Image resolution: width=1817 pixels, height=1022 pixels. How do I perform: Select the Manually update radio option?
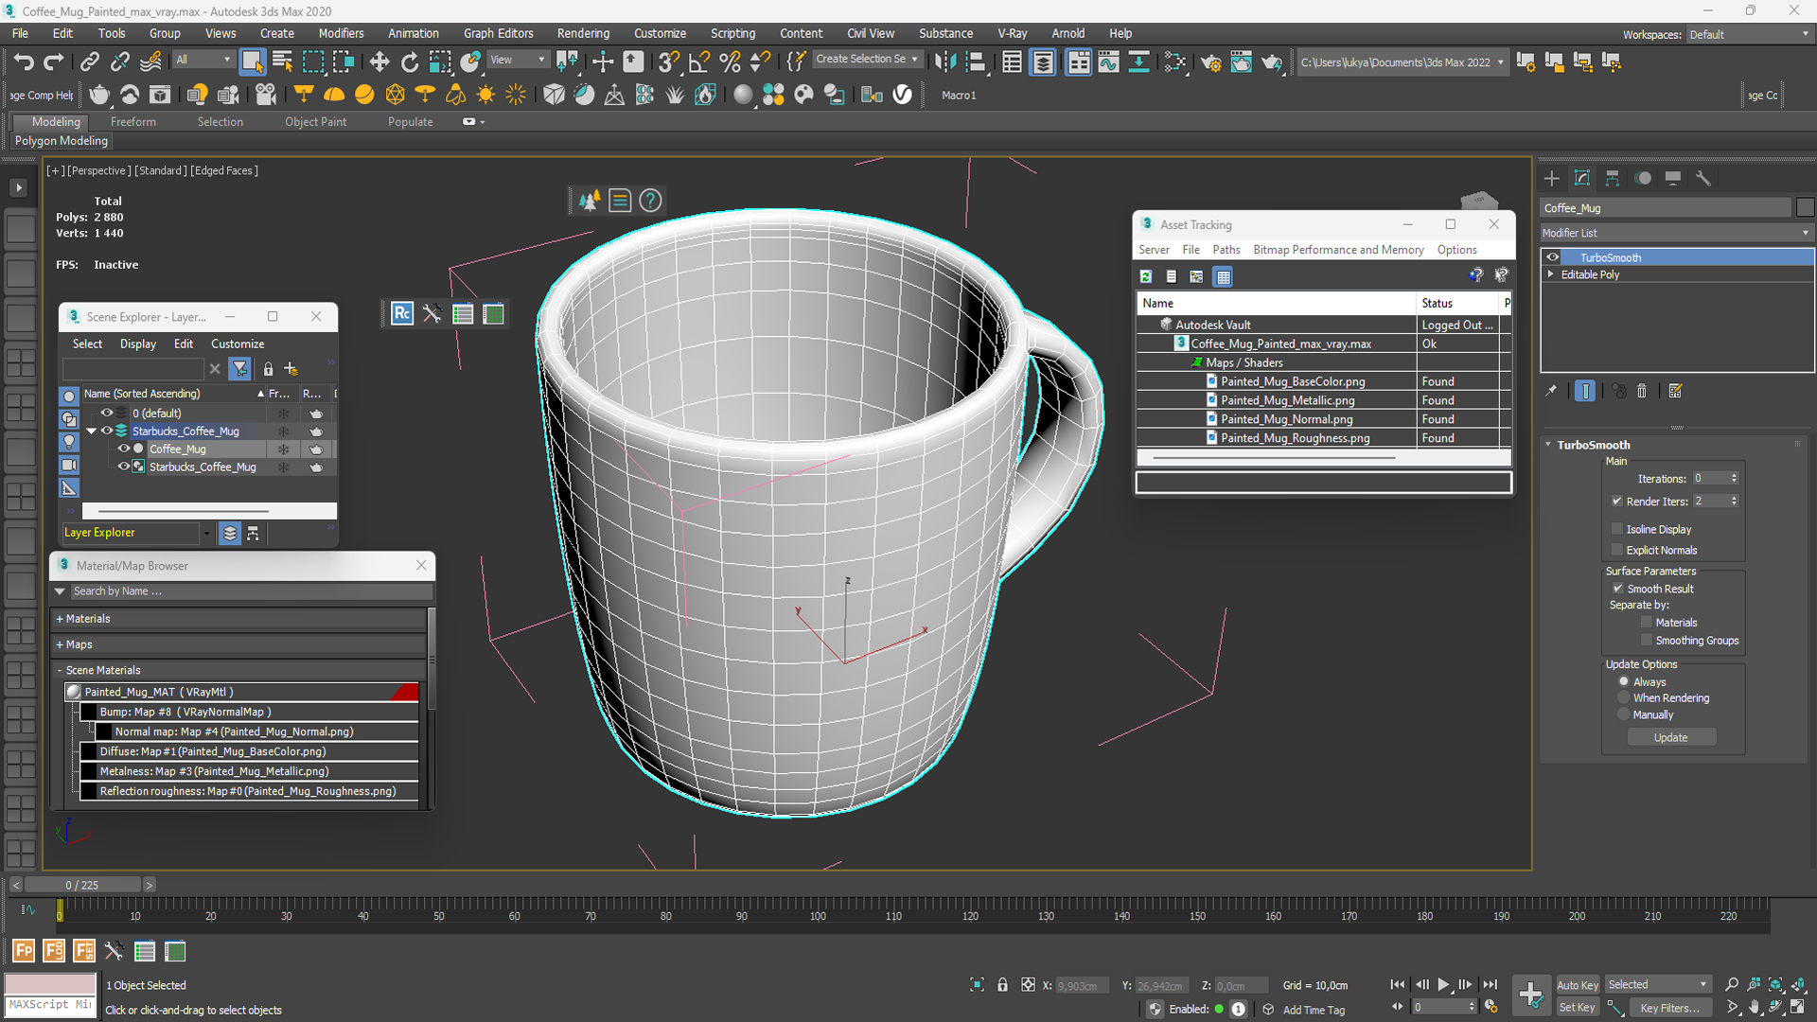(1624, 714)
